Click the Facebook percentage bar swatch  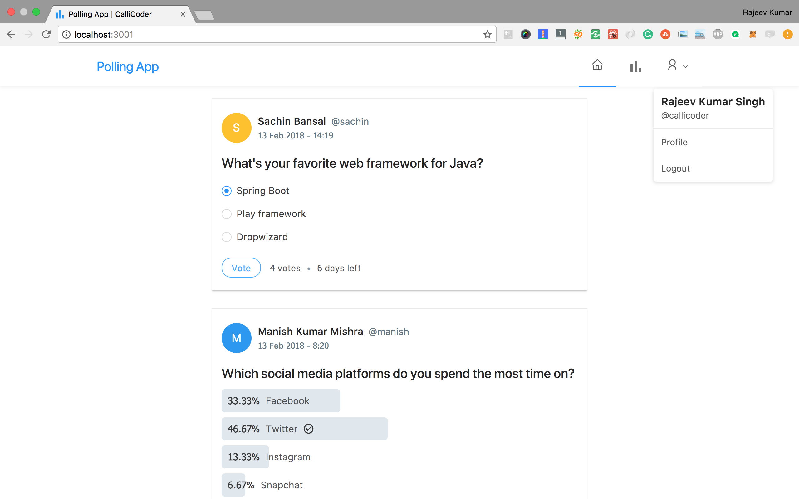[x=280, y=401]
